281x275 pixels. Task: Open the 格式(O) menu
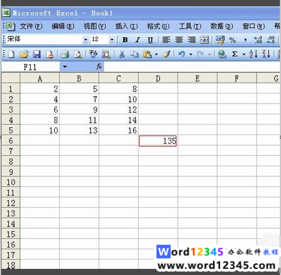(158, 26)
